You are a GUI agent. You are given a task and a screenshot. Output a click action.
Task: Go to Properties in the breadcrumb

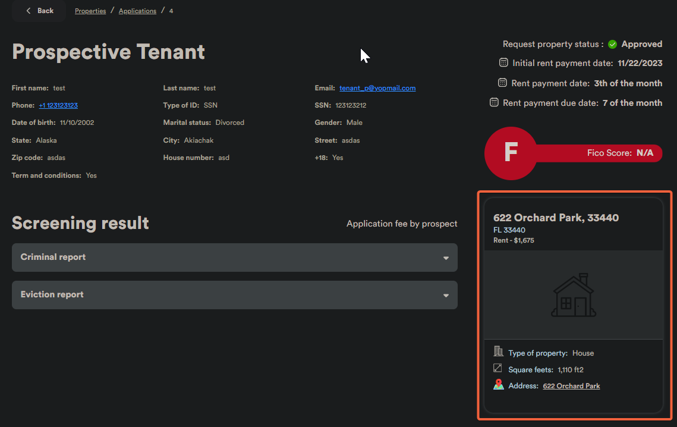90,11
